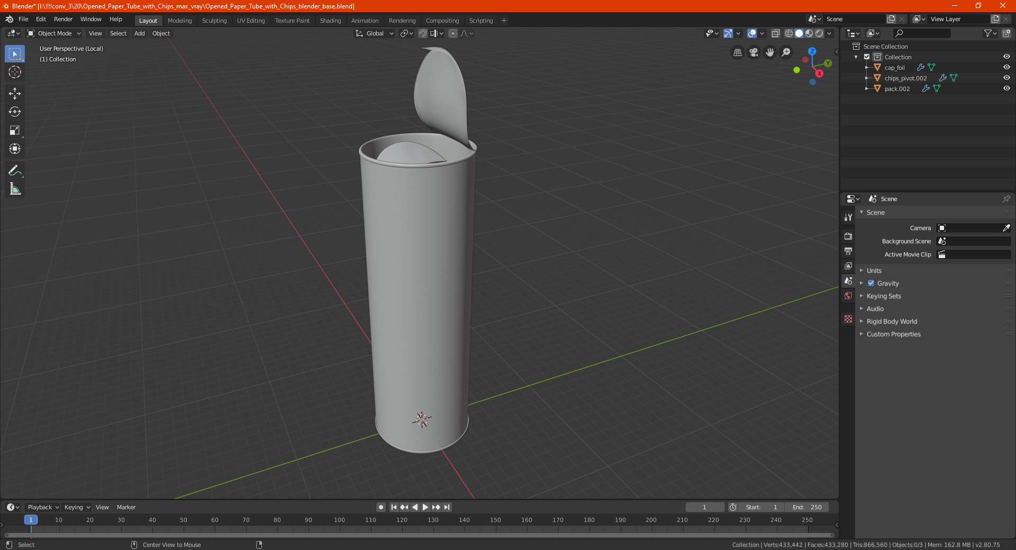1016x550 pixels.
Task: Open the Keying dropdown in timeline
Action: pyautogui.click(x=77, y=507)
